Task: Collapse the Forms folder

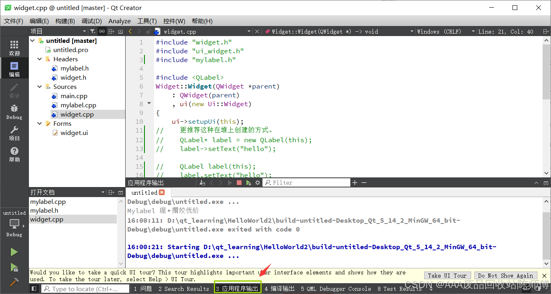Action: point(40,124)
